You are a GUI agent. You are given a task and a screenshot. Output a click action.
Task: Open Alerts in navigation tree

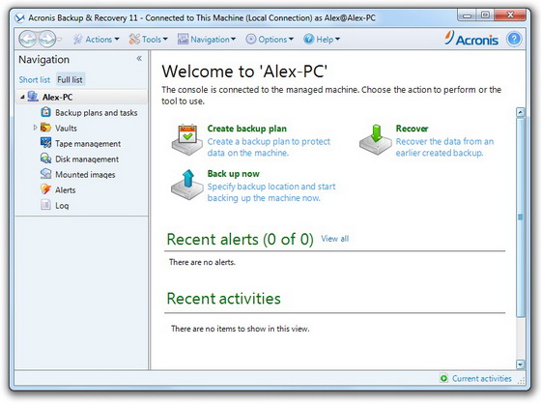click(66, 190)
